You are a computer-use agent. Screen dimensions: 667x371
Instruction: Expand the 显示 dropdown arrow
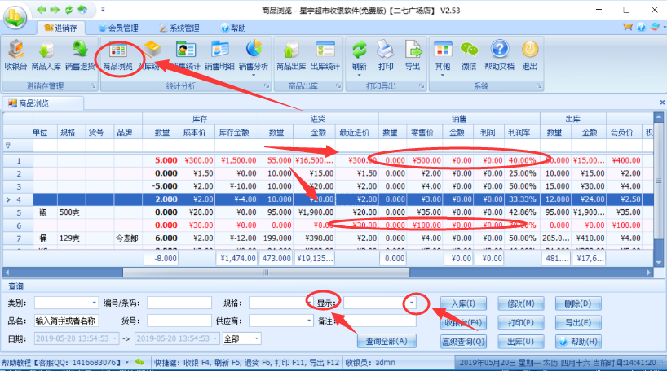point(413,303)
